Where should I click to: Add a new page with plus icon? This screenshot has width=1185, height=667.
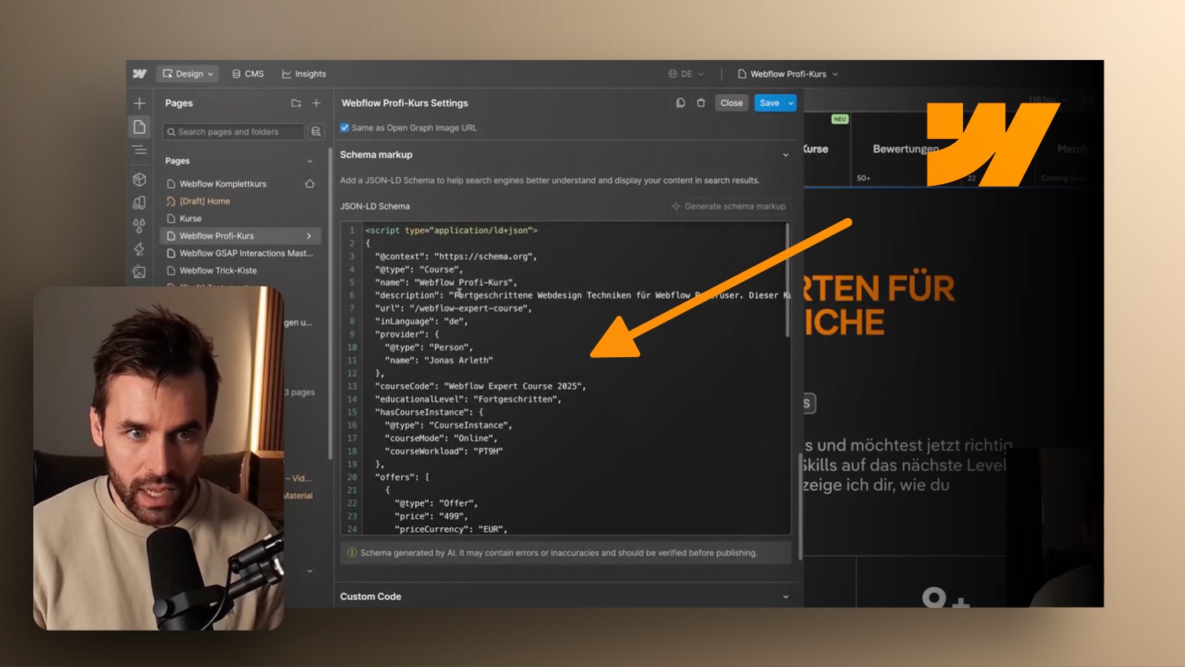pyautogui.click(x=316, y=104)
